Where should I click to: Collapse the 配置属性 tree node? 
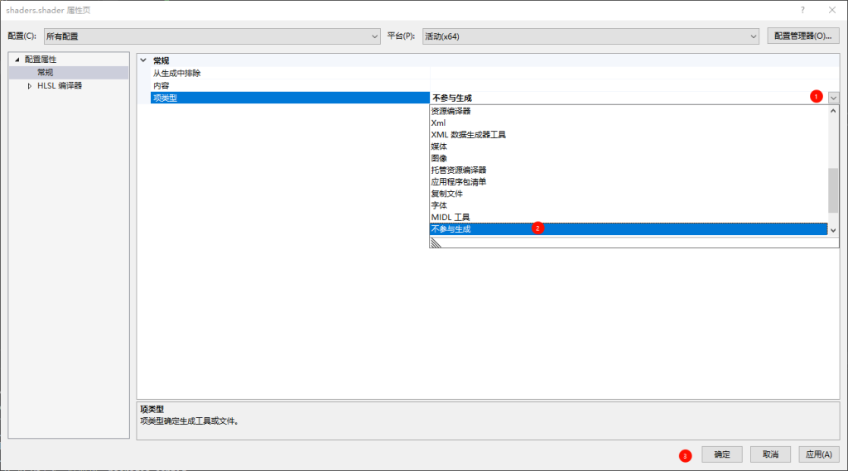[x=17, y=60]
